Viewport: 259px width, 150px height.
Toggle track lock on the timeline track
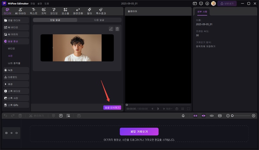coord(6,133)
